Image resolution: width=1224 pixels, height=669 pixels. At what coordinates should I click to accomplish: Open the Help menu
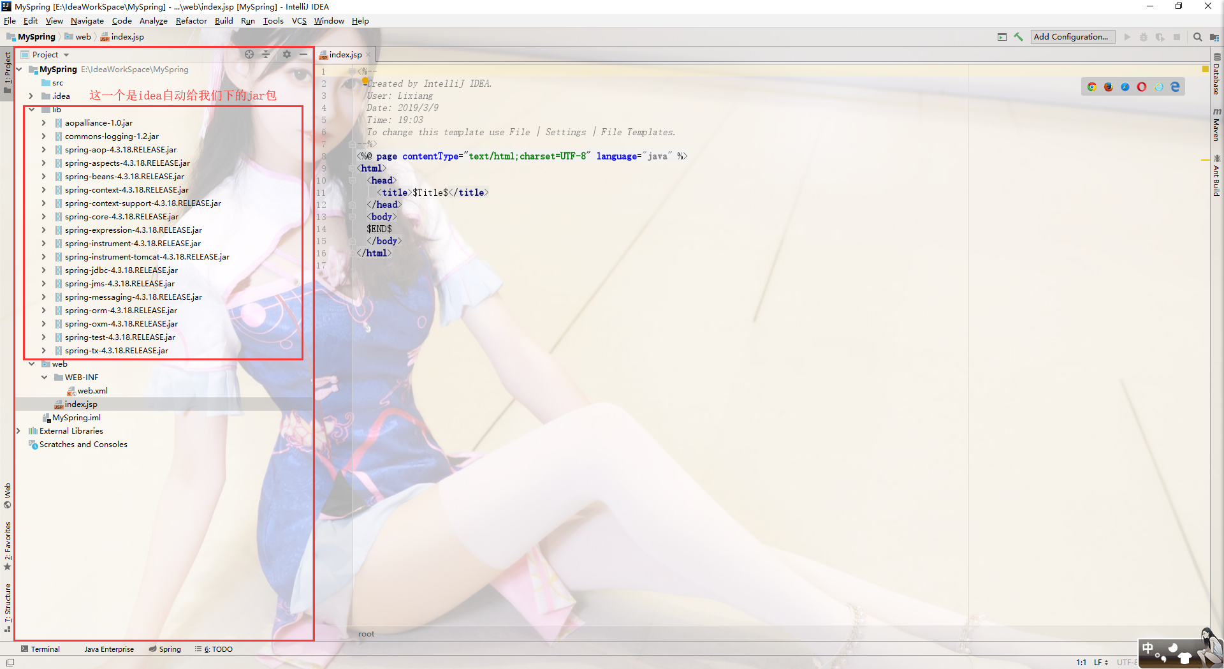(x=360, y=21)
